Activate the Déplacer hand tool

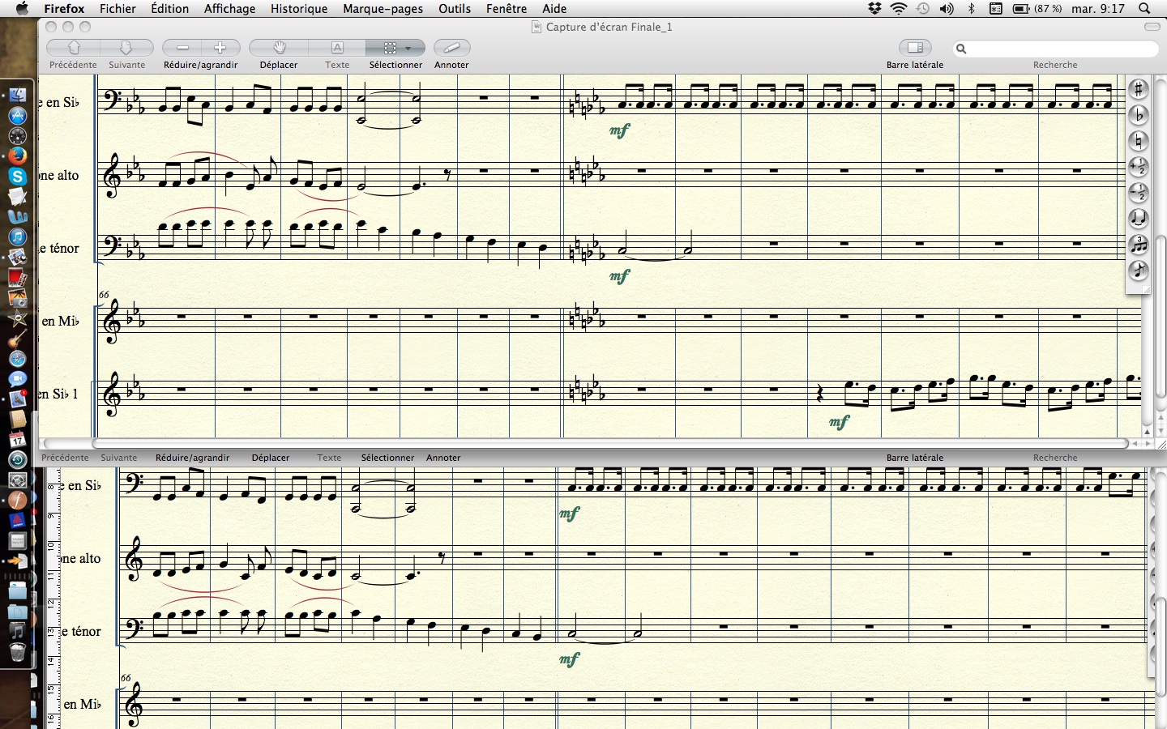[x=279, y=48]
